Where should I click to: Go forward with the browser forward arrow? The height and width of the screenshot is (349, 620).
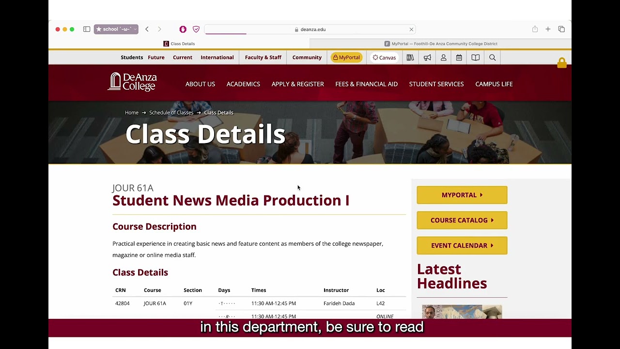pos(159,29)
